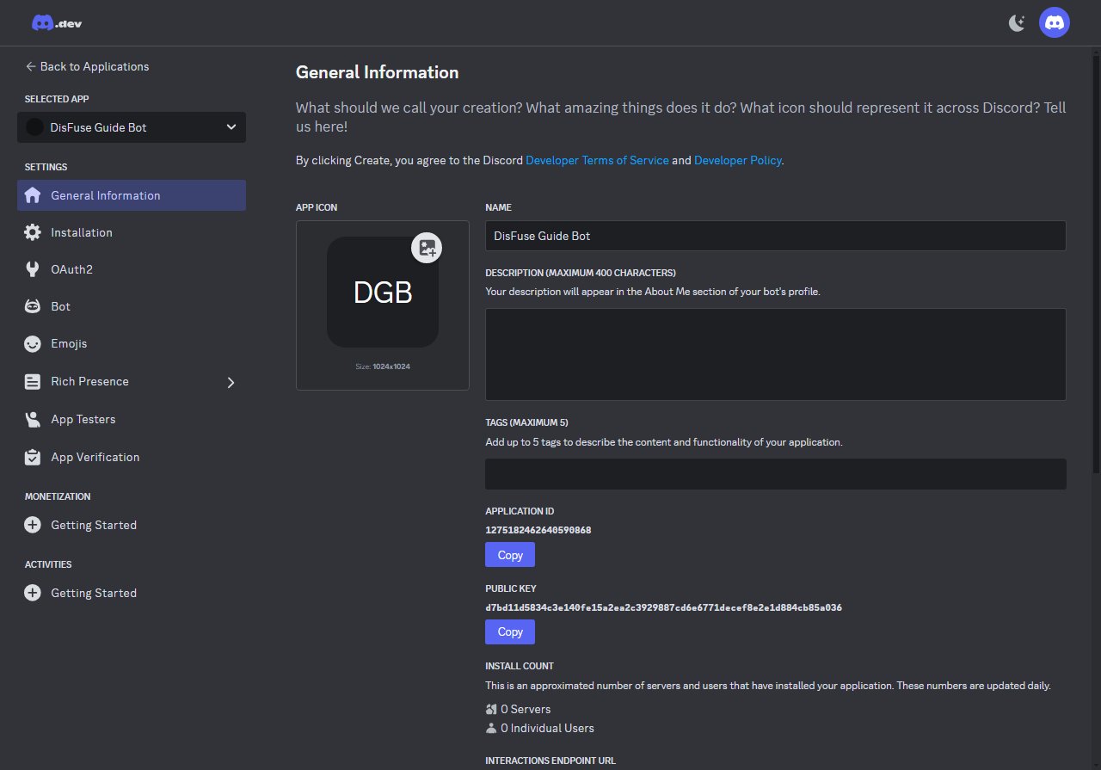Screen dimensions: 1101x770
Task: Click the App Verification clipboard icon
Action: (x=33, y=457)
